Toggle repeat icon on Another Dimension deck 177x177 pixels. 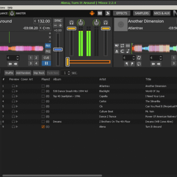click(122, 46)
